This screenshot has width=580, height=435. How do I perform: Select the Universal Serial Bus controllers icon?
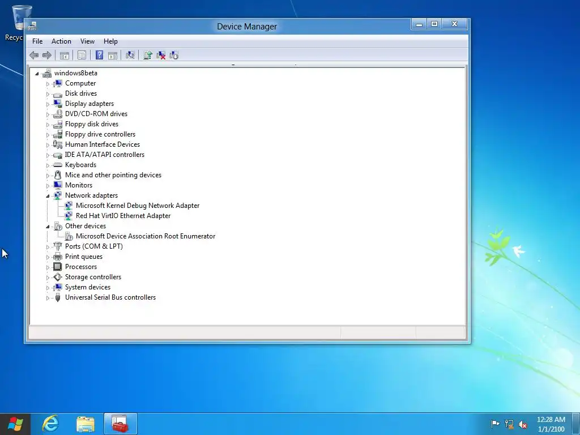(x=58, y=297)
